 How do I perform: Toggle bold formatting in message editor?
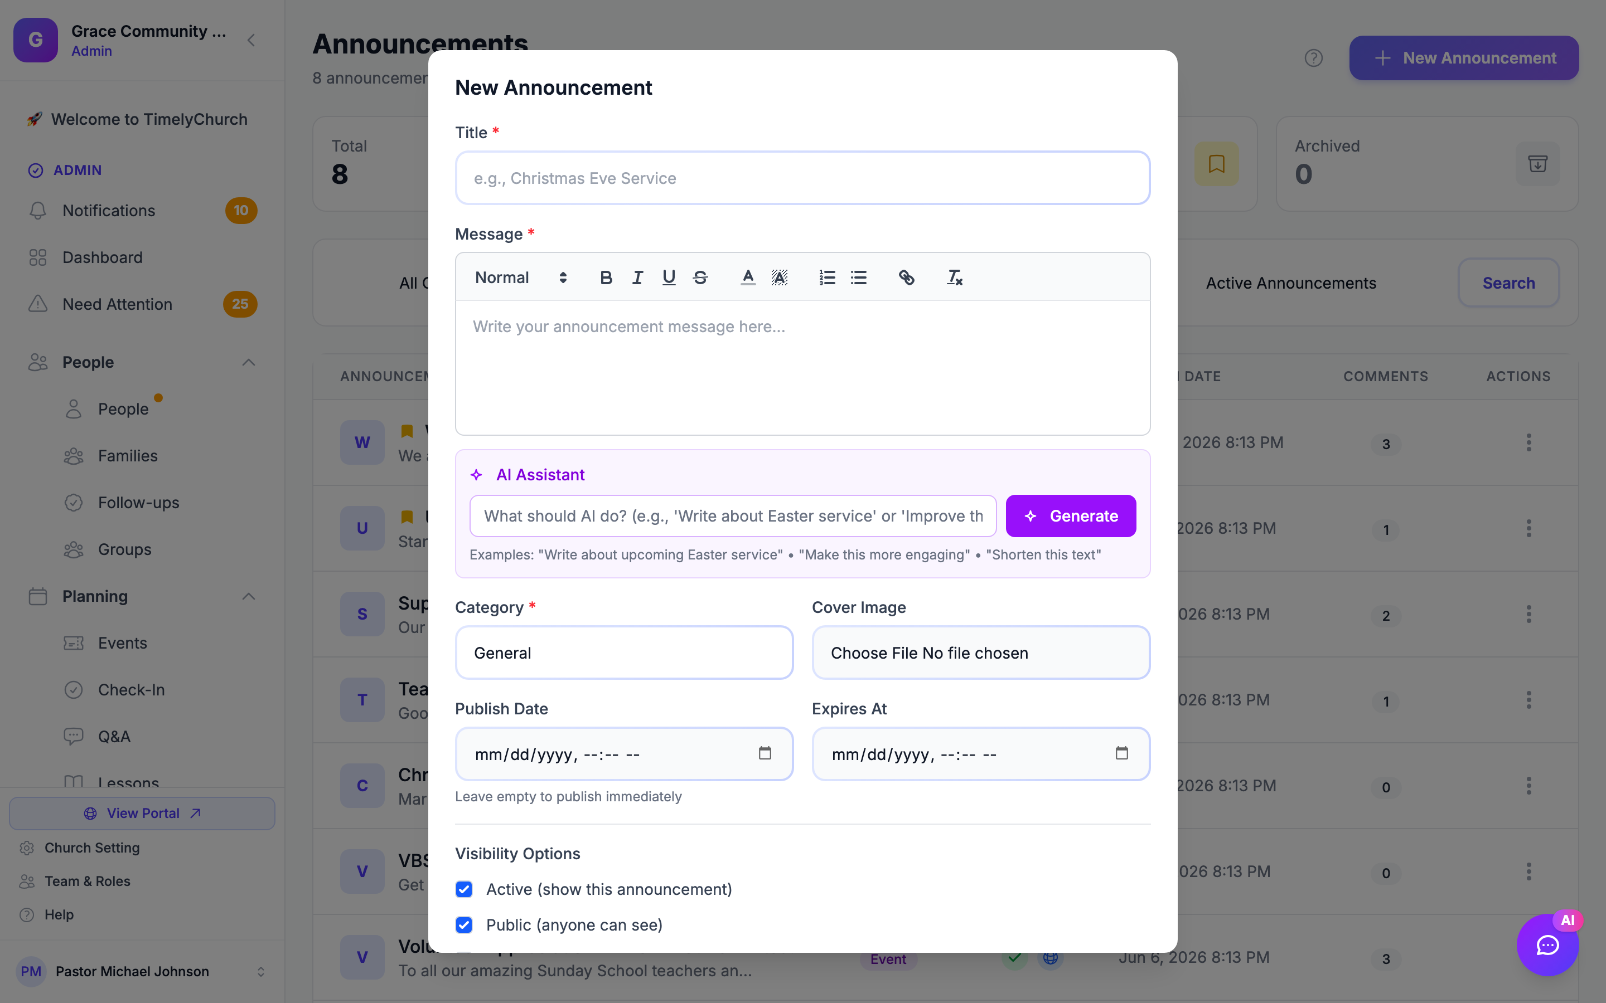click(x=605, y=277)
